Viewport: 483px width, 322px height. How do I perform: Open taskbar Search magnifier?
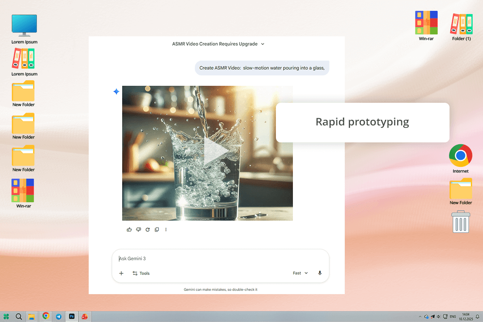pos(19,316)
